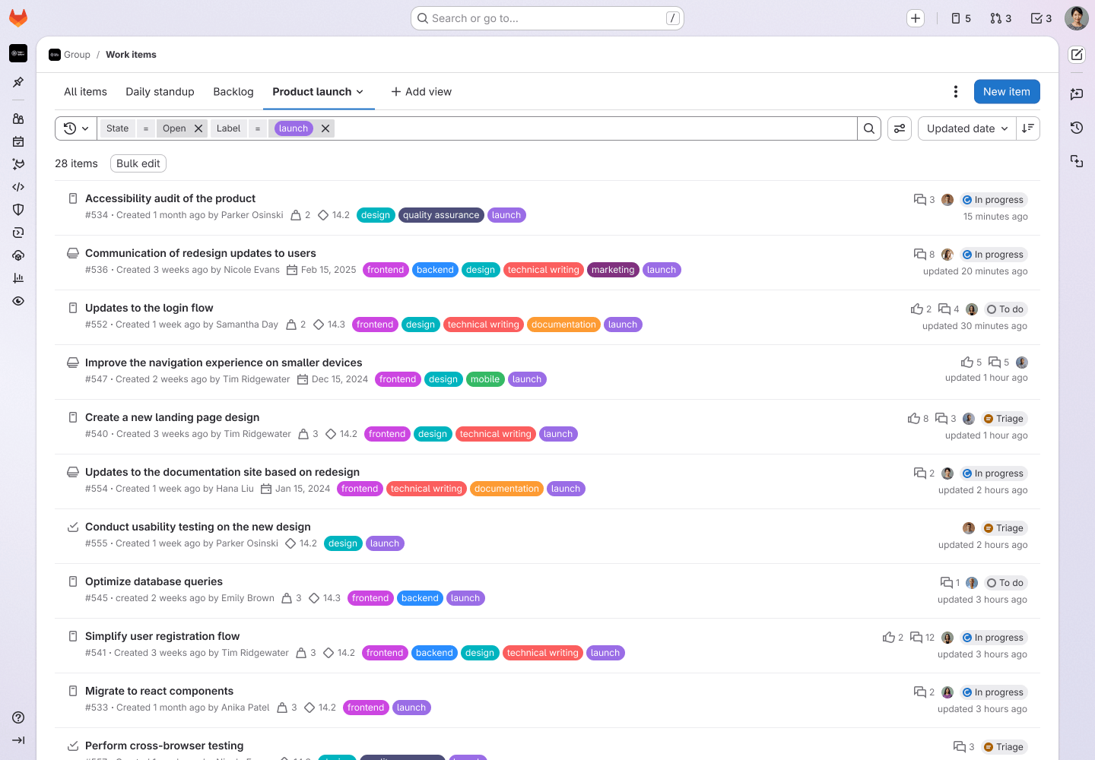Open the Help icon at bottom left

click(x=17, y=717)
